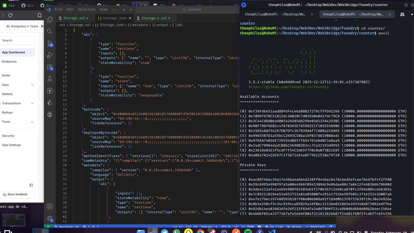Open Extensions view with 5 badge
Image resolution: width=414 pixels, height=233 pixels.
tap(50, 67)
